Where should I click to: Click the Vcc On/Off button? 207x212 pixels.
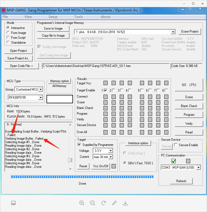pos(101,166)
